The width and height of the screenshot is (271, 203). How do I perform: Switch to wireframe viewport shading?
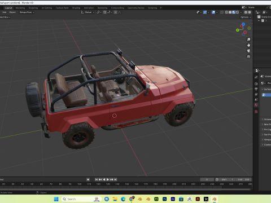[226, 12]
